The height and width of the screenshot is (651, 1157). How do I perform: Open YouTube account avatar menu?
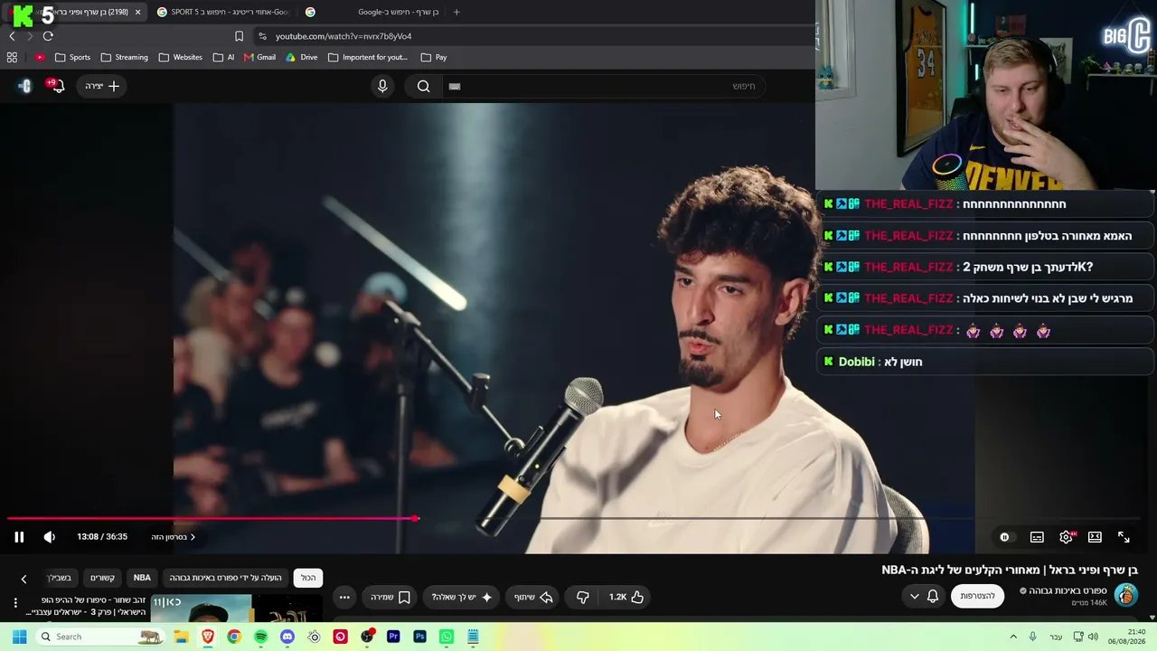(25, 86)
